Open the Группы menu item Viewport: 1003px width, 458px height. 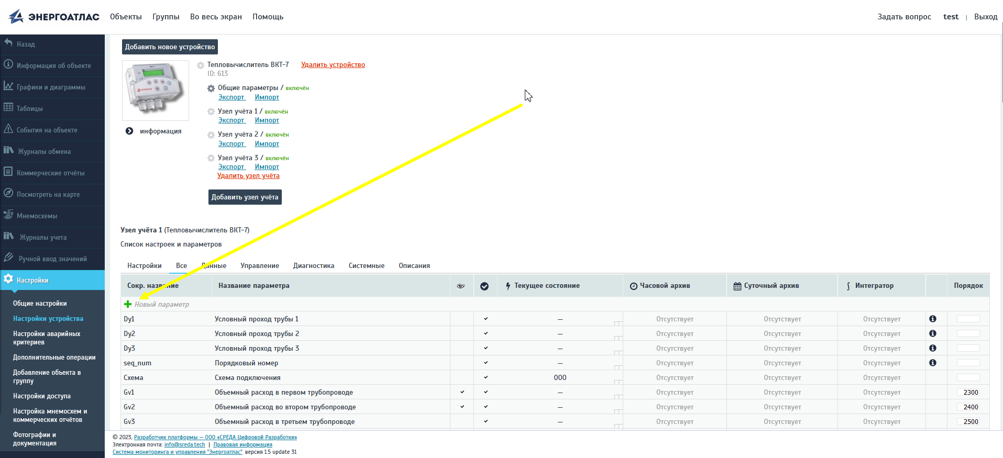point(166,17)
